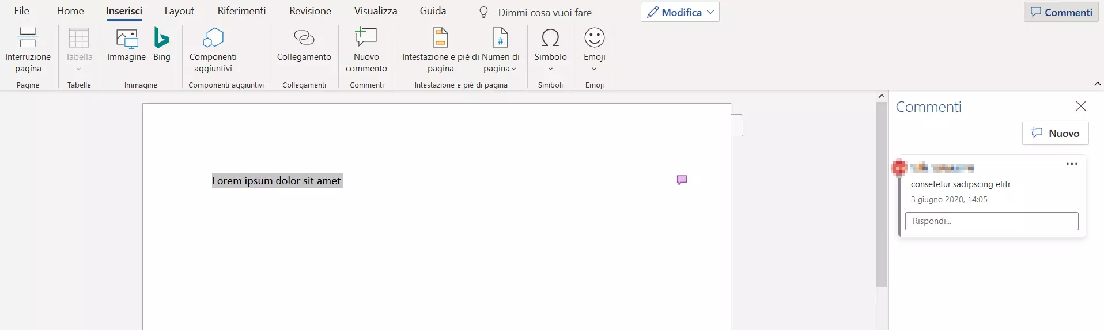Open the Modifica mode dropdown
The height and width of the screenshot is (330, 1104).
(x=680, y=12)
